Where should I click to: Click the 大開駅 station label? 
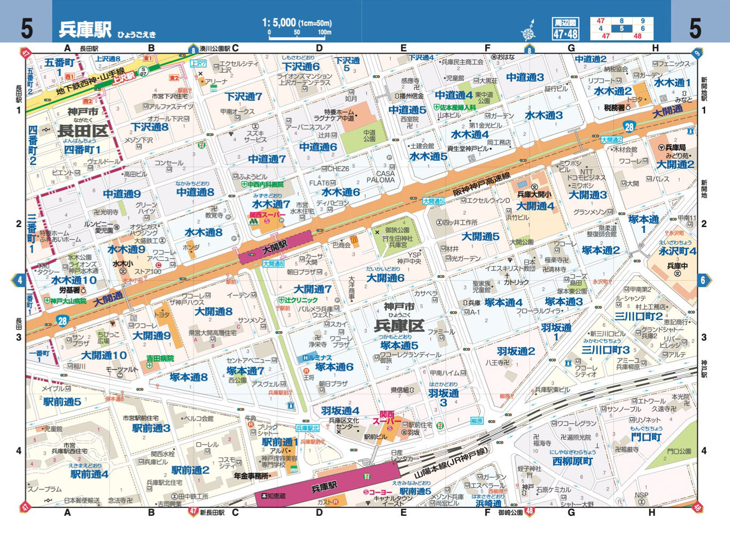pyautogui.click(x=275, y=248)
